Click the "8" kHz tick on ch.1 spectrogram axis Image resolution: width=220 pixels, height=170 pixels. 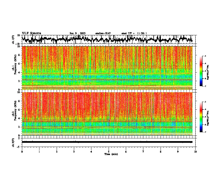(x=19, y=55)
